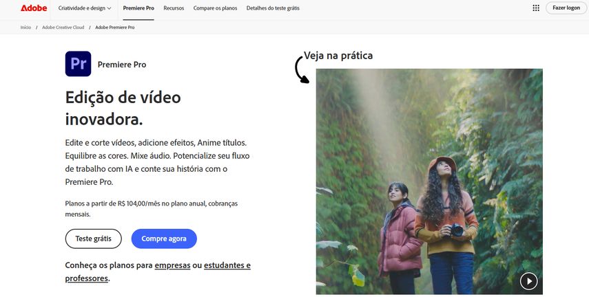Open Adobe Creative Cloud breadcrumb link
Screen dimensions: 589x299
tap(63, 27)
